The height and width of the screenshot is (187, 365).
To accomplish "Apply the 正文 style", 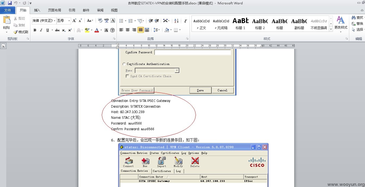I will point(202,24).
